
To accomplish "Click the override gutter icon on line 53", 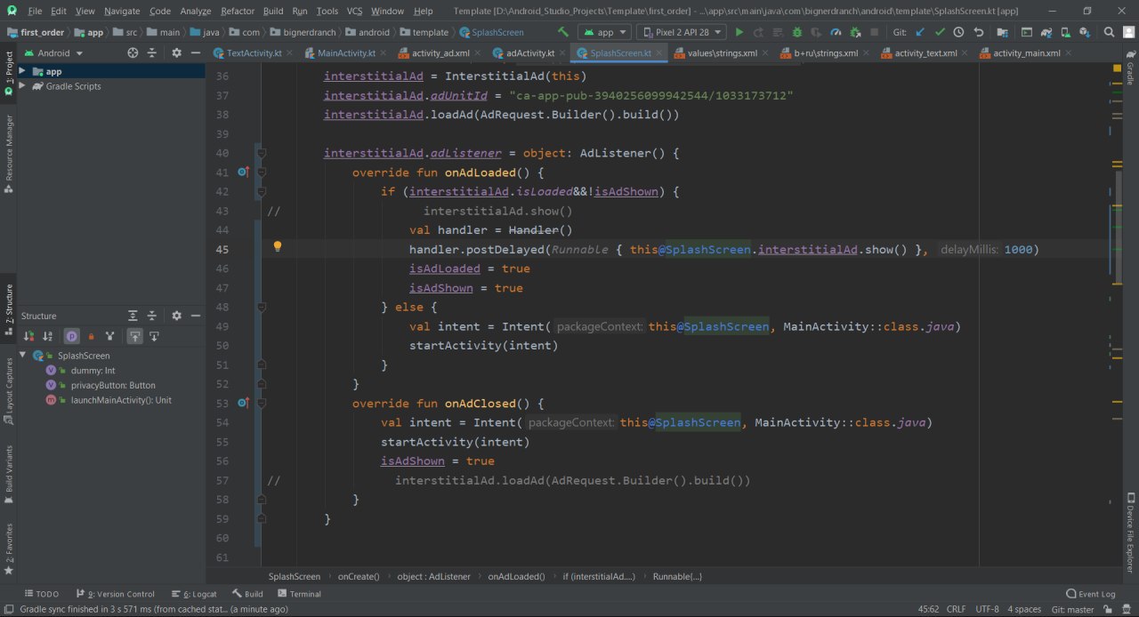I will [x=243, y=403].
